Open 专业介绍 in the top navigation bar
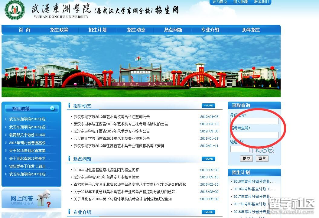This screenshot has width=319, height=218. click(x=210, y=30)
